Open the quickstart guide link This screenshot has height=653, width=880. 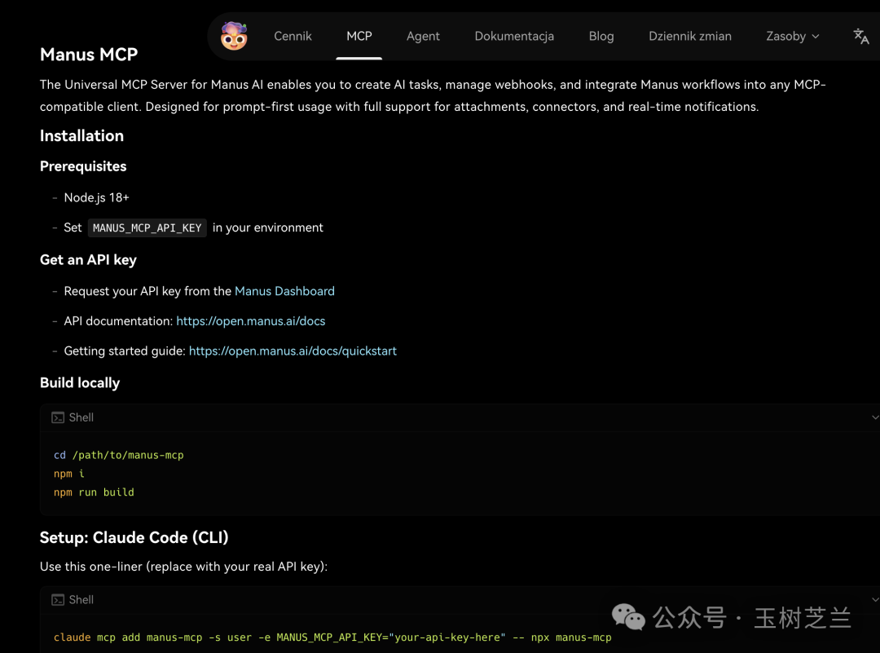click(293, 351)
